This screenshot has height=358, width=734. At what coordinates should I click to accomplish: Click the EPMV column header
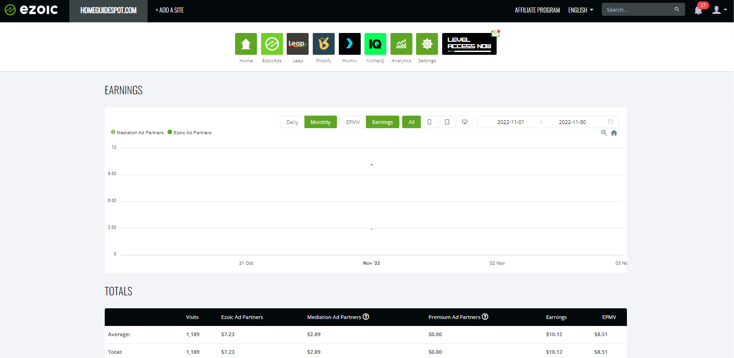click(609, 317)
